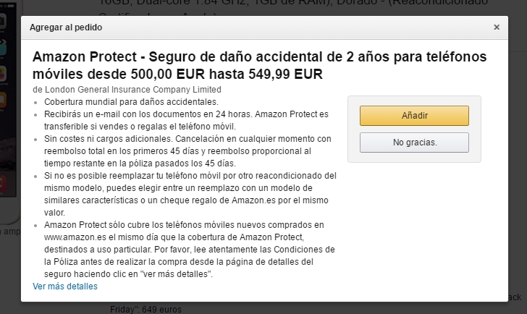527x314 pixels.
Task: Click the first bullet dot marker
Action: pos(37,103)
